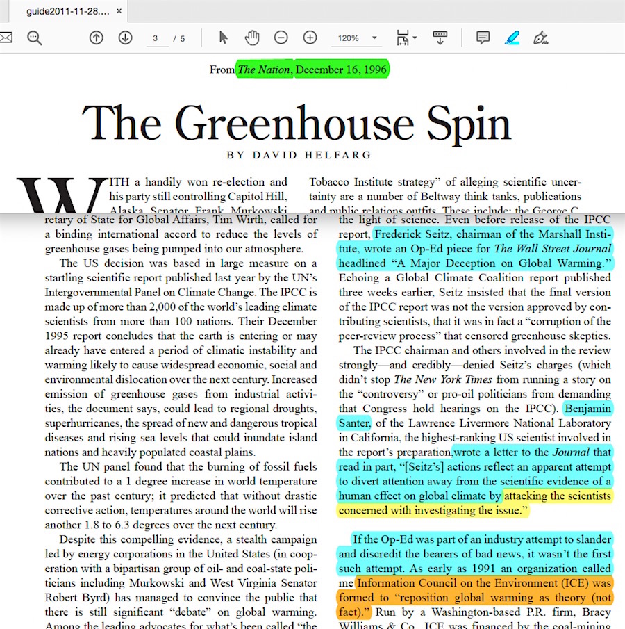Select the arrow selection tool
The image size is (625, 629).
click(x=223, y=38)
